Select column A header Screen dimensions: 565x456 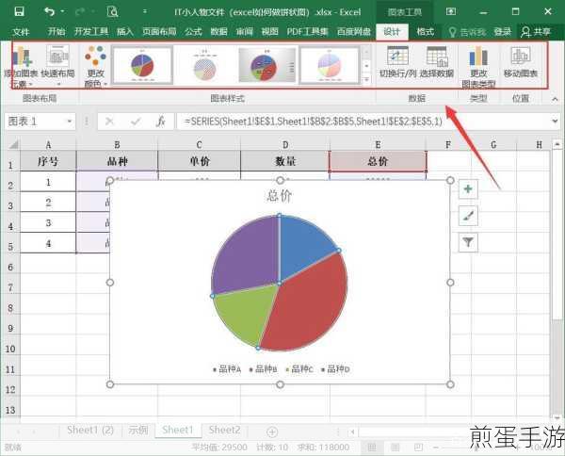[48, 145]
